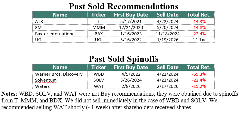241x113 pixels.
Task: Click the Past Sold Spinoffs heading
Action: [123, 59]
